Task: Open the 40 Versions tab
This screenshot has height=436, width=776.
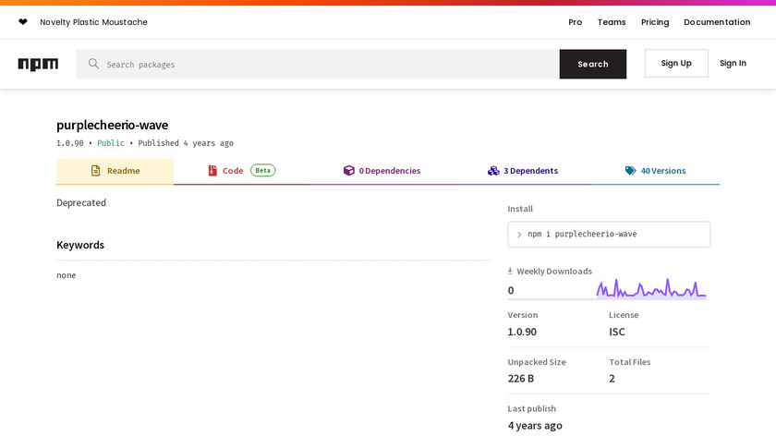Action: (x=655, y=171)
